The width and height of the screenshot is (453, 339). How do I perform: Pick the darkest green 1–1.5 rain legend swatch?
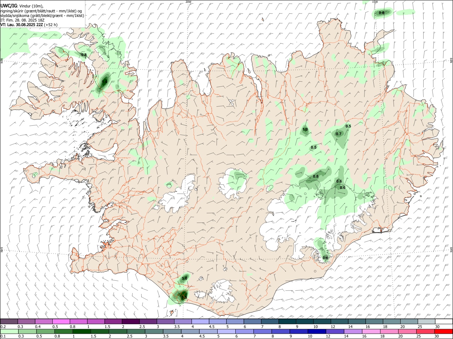[x=82, y=331]
